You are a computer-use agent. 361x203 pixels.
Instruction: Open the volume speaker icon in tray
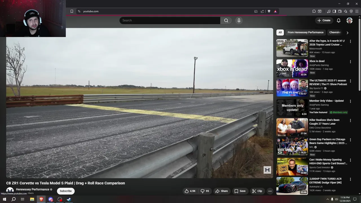336,199
